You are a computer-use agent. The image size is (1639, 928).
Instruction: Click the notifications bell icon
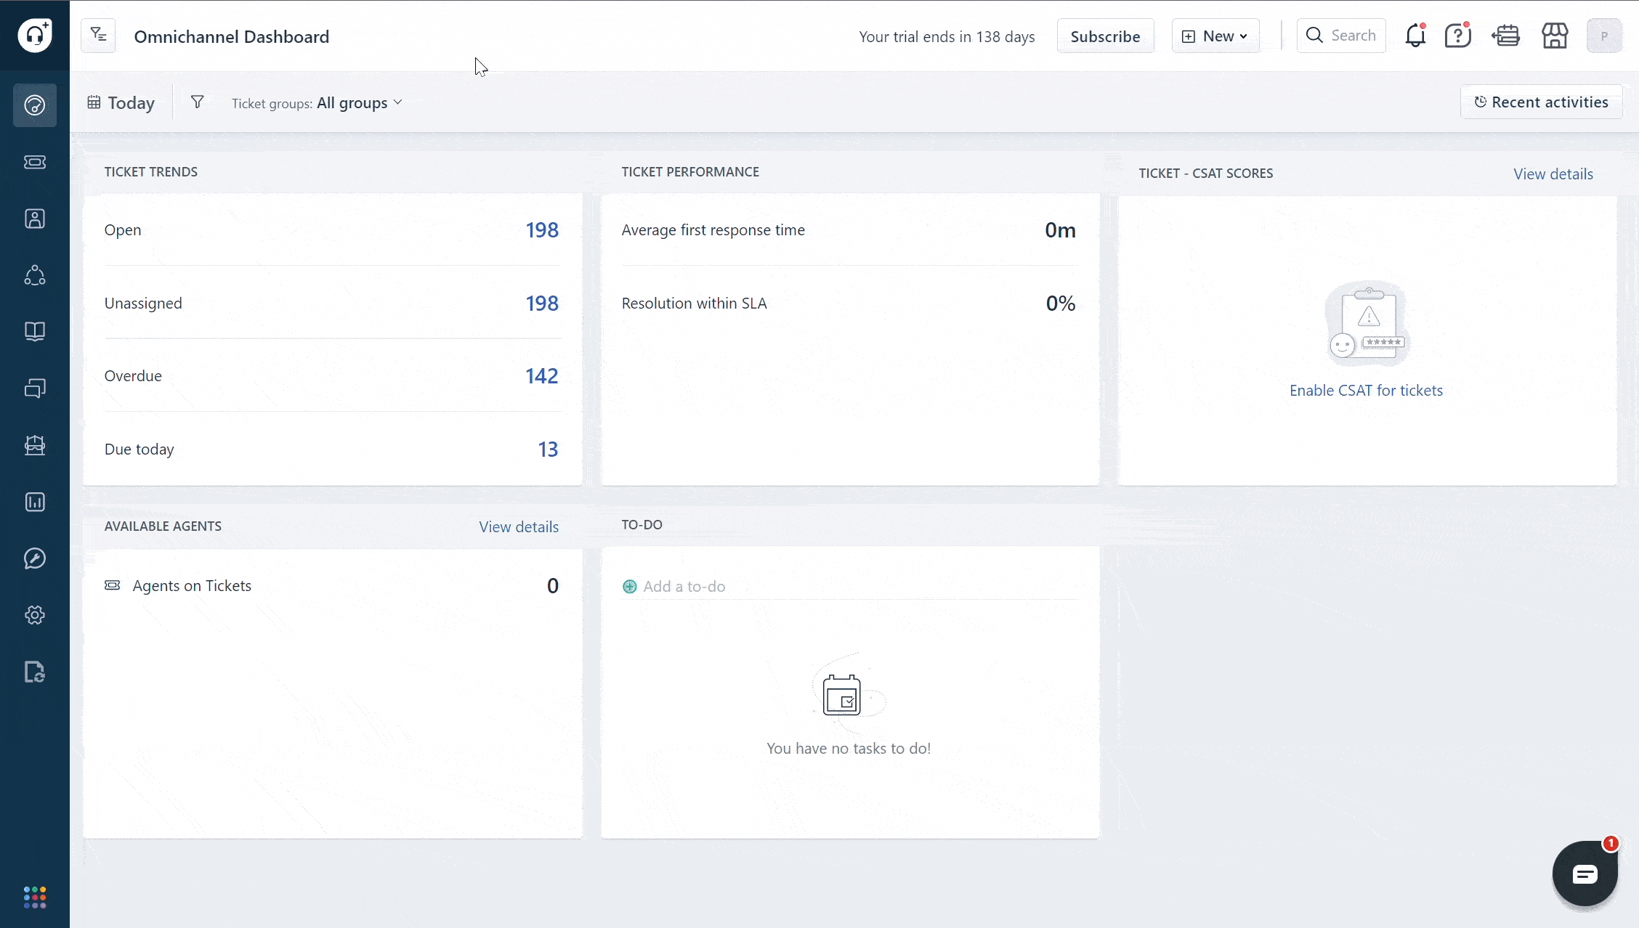pyautogui.click(x=1415, y=36)
